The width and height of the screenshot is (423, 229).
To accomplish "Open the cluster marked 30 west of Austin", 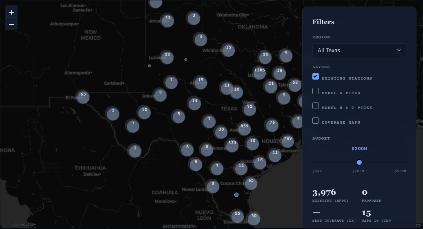I will point(220,131).
